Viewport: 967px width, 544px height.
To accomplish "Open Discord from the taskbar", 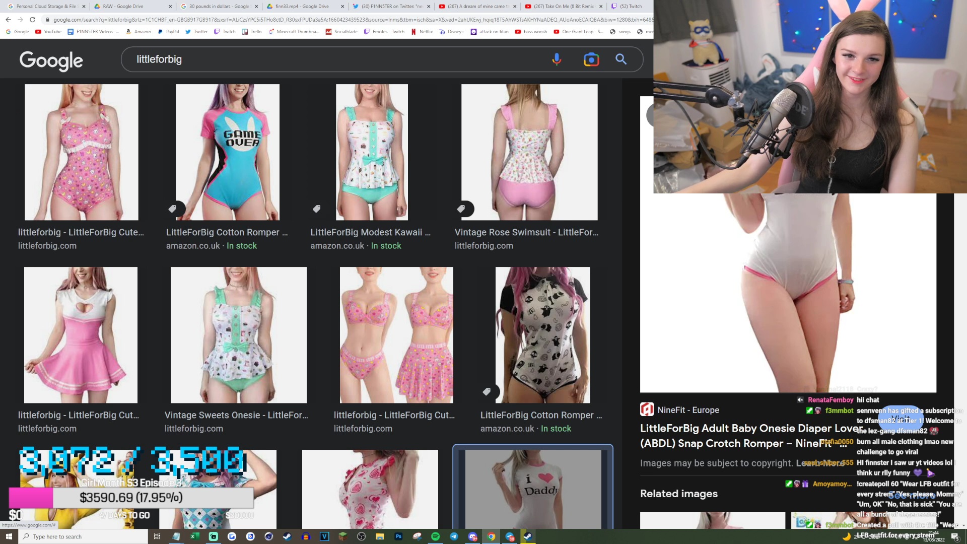I will click(x=472, y=536).
